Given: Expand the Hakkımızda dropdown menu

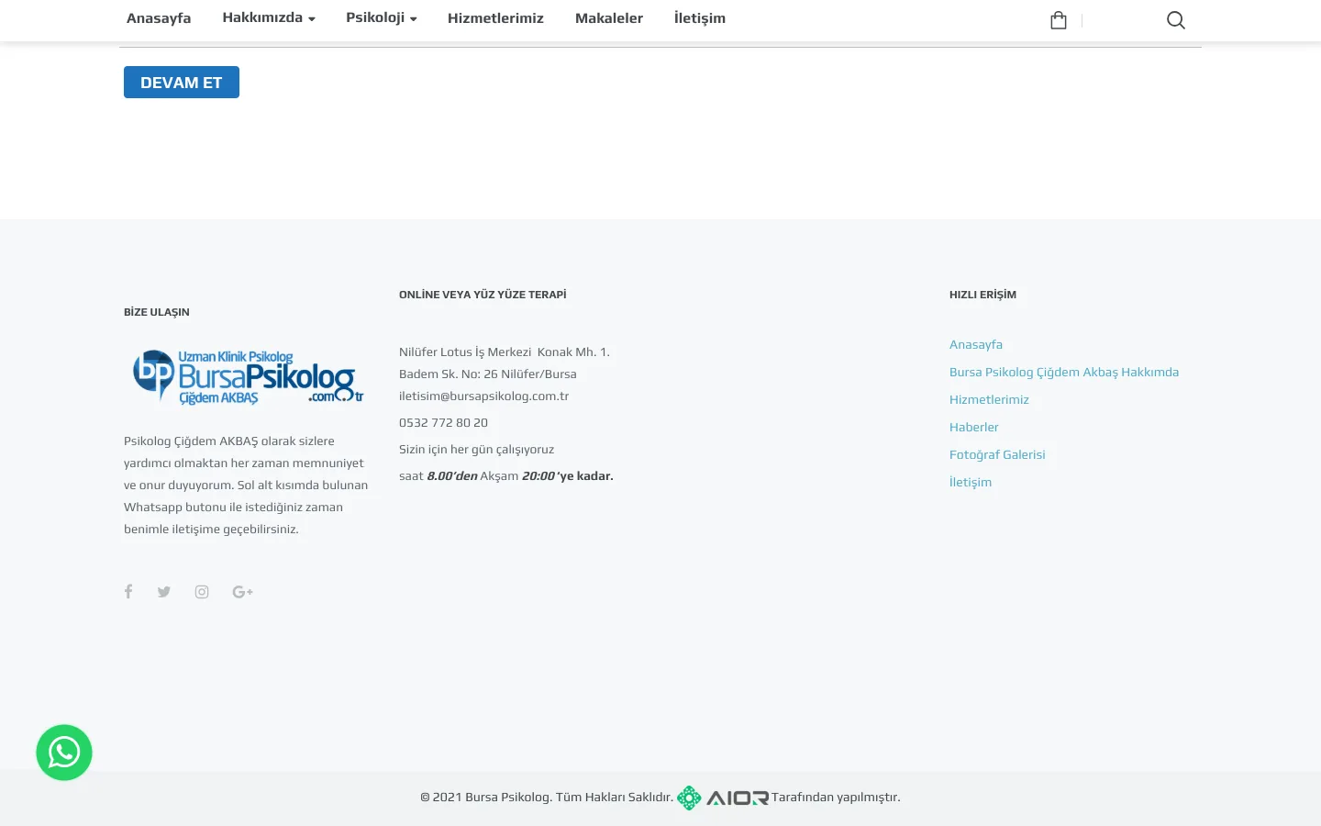Looking at the screenshot, I should click(x=269, y=18).
